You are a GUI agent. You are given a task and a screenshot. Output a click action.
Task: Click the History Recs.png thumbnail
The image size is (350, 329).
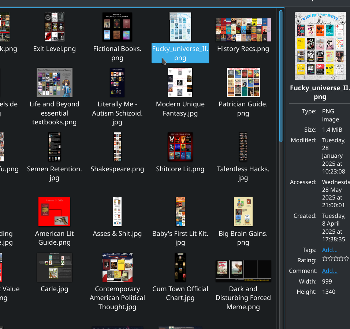click(243, 30)
